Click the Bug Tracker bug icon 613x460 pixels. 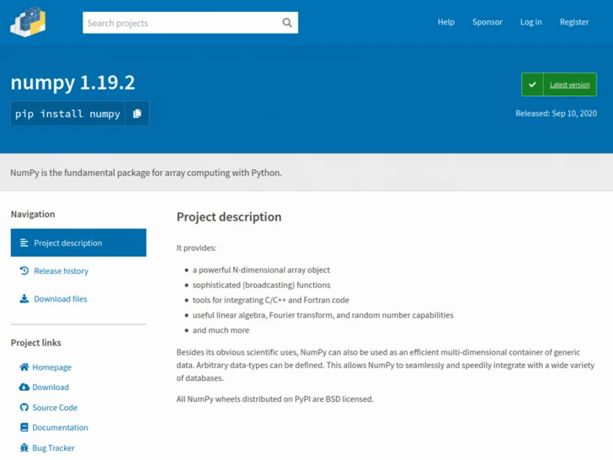click(x=24, y=447)
